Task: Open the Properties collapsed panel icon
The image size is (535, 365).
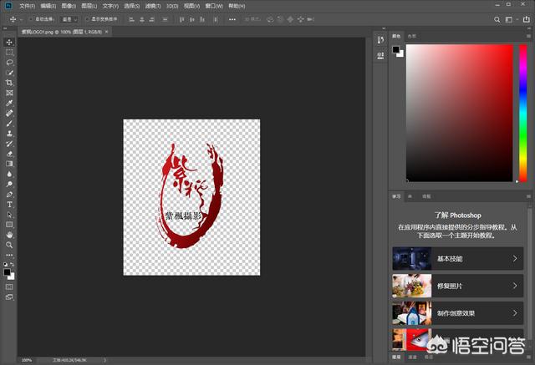Action: pyautogui.click(x=380, y=56)
